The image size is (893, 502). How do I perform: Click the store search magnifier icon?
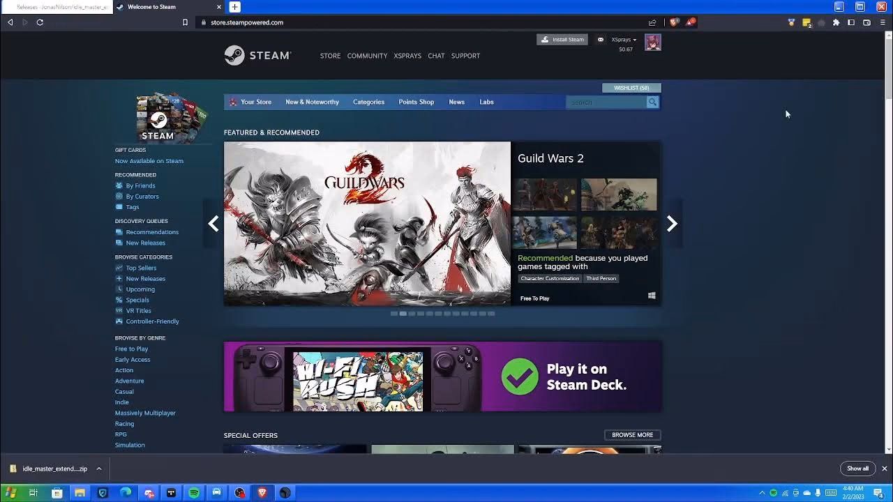652,102
